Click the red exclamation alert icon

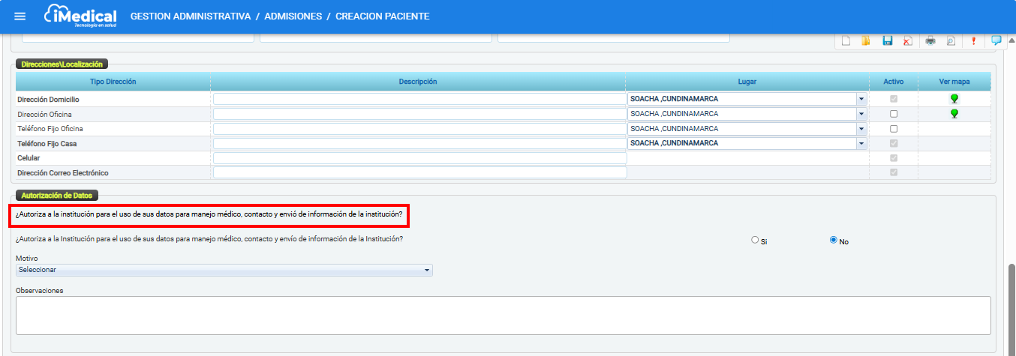pyautogui.click(x=973, y=41)
